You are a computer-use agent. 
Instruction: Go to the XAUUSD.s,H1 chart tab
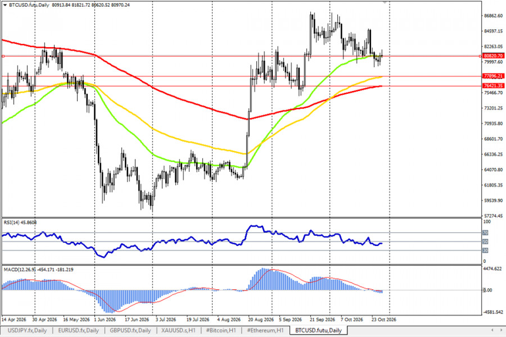pos(178,330)
